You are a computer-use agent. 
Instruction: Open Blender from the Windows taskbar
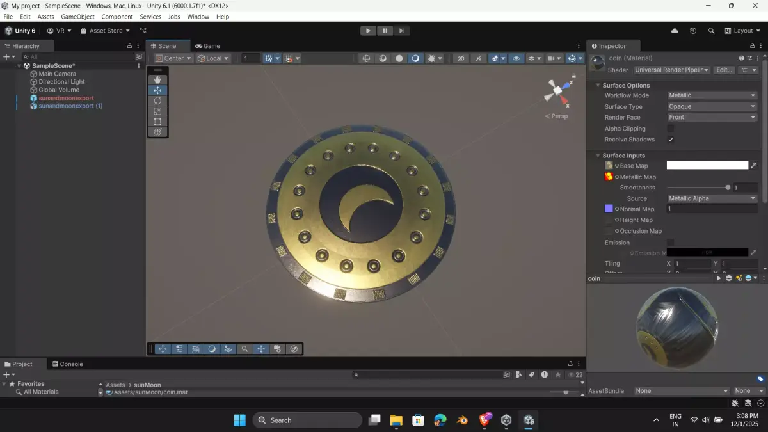[462, 420]
